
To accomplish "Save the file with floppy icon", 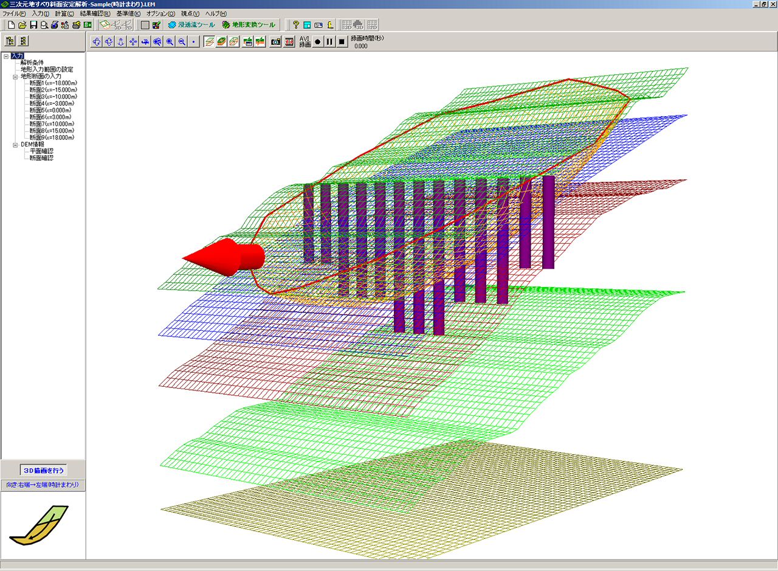I will [33, 25].
